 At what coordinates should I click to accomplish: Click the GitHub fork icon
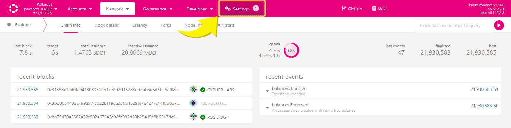pyautogui.click(x=344, y=9)
